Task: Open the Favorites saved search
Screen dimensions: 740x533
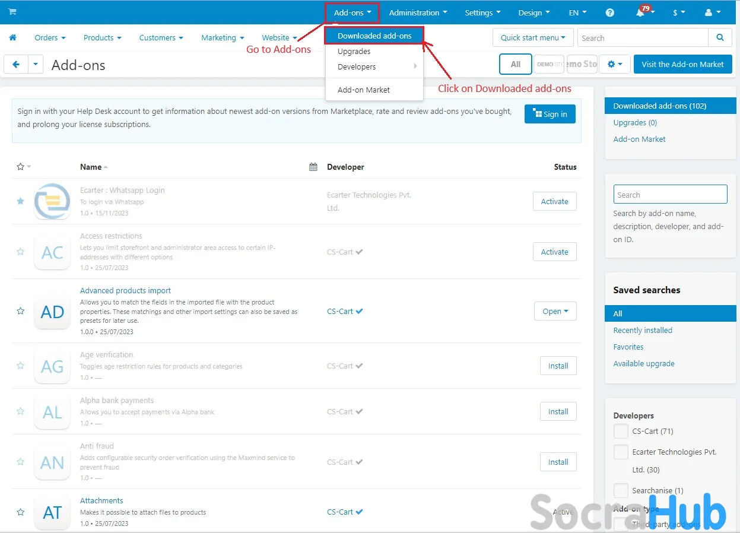Action: pos(628,347)
